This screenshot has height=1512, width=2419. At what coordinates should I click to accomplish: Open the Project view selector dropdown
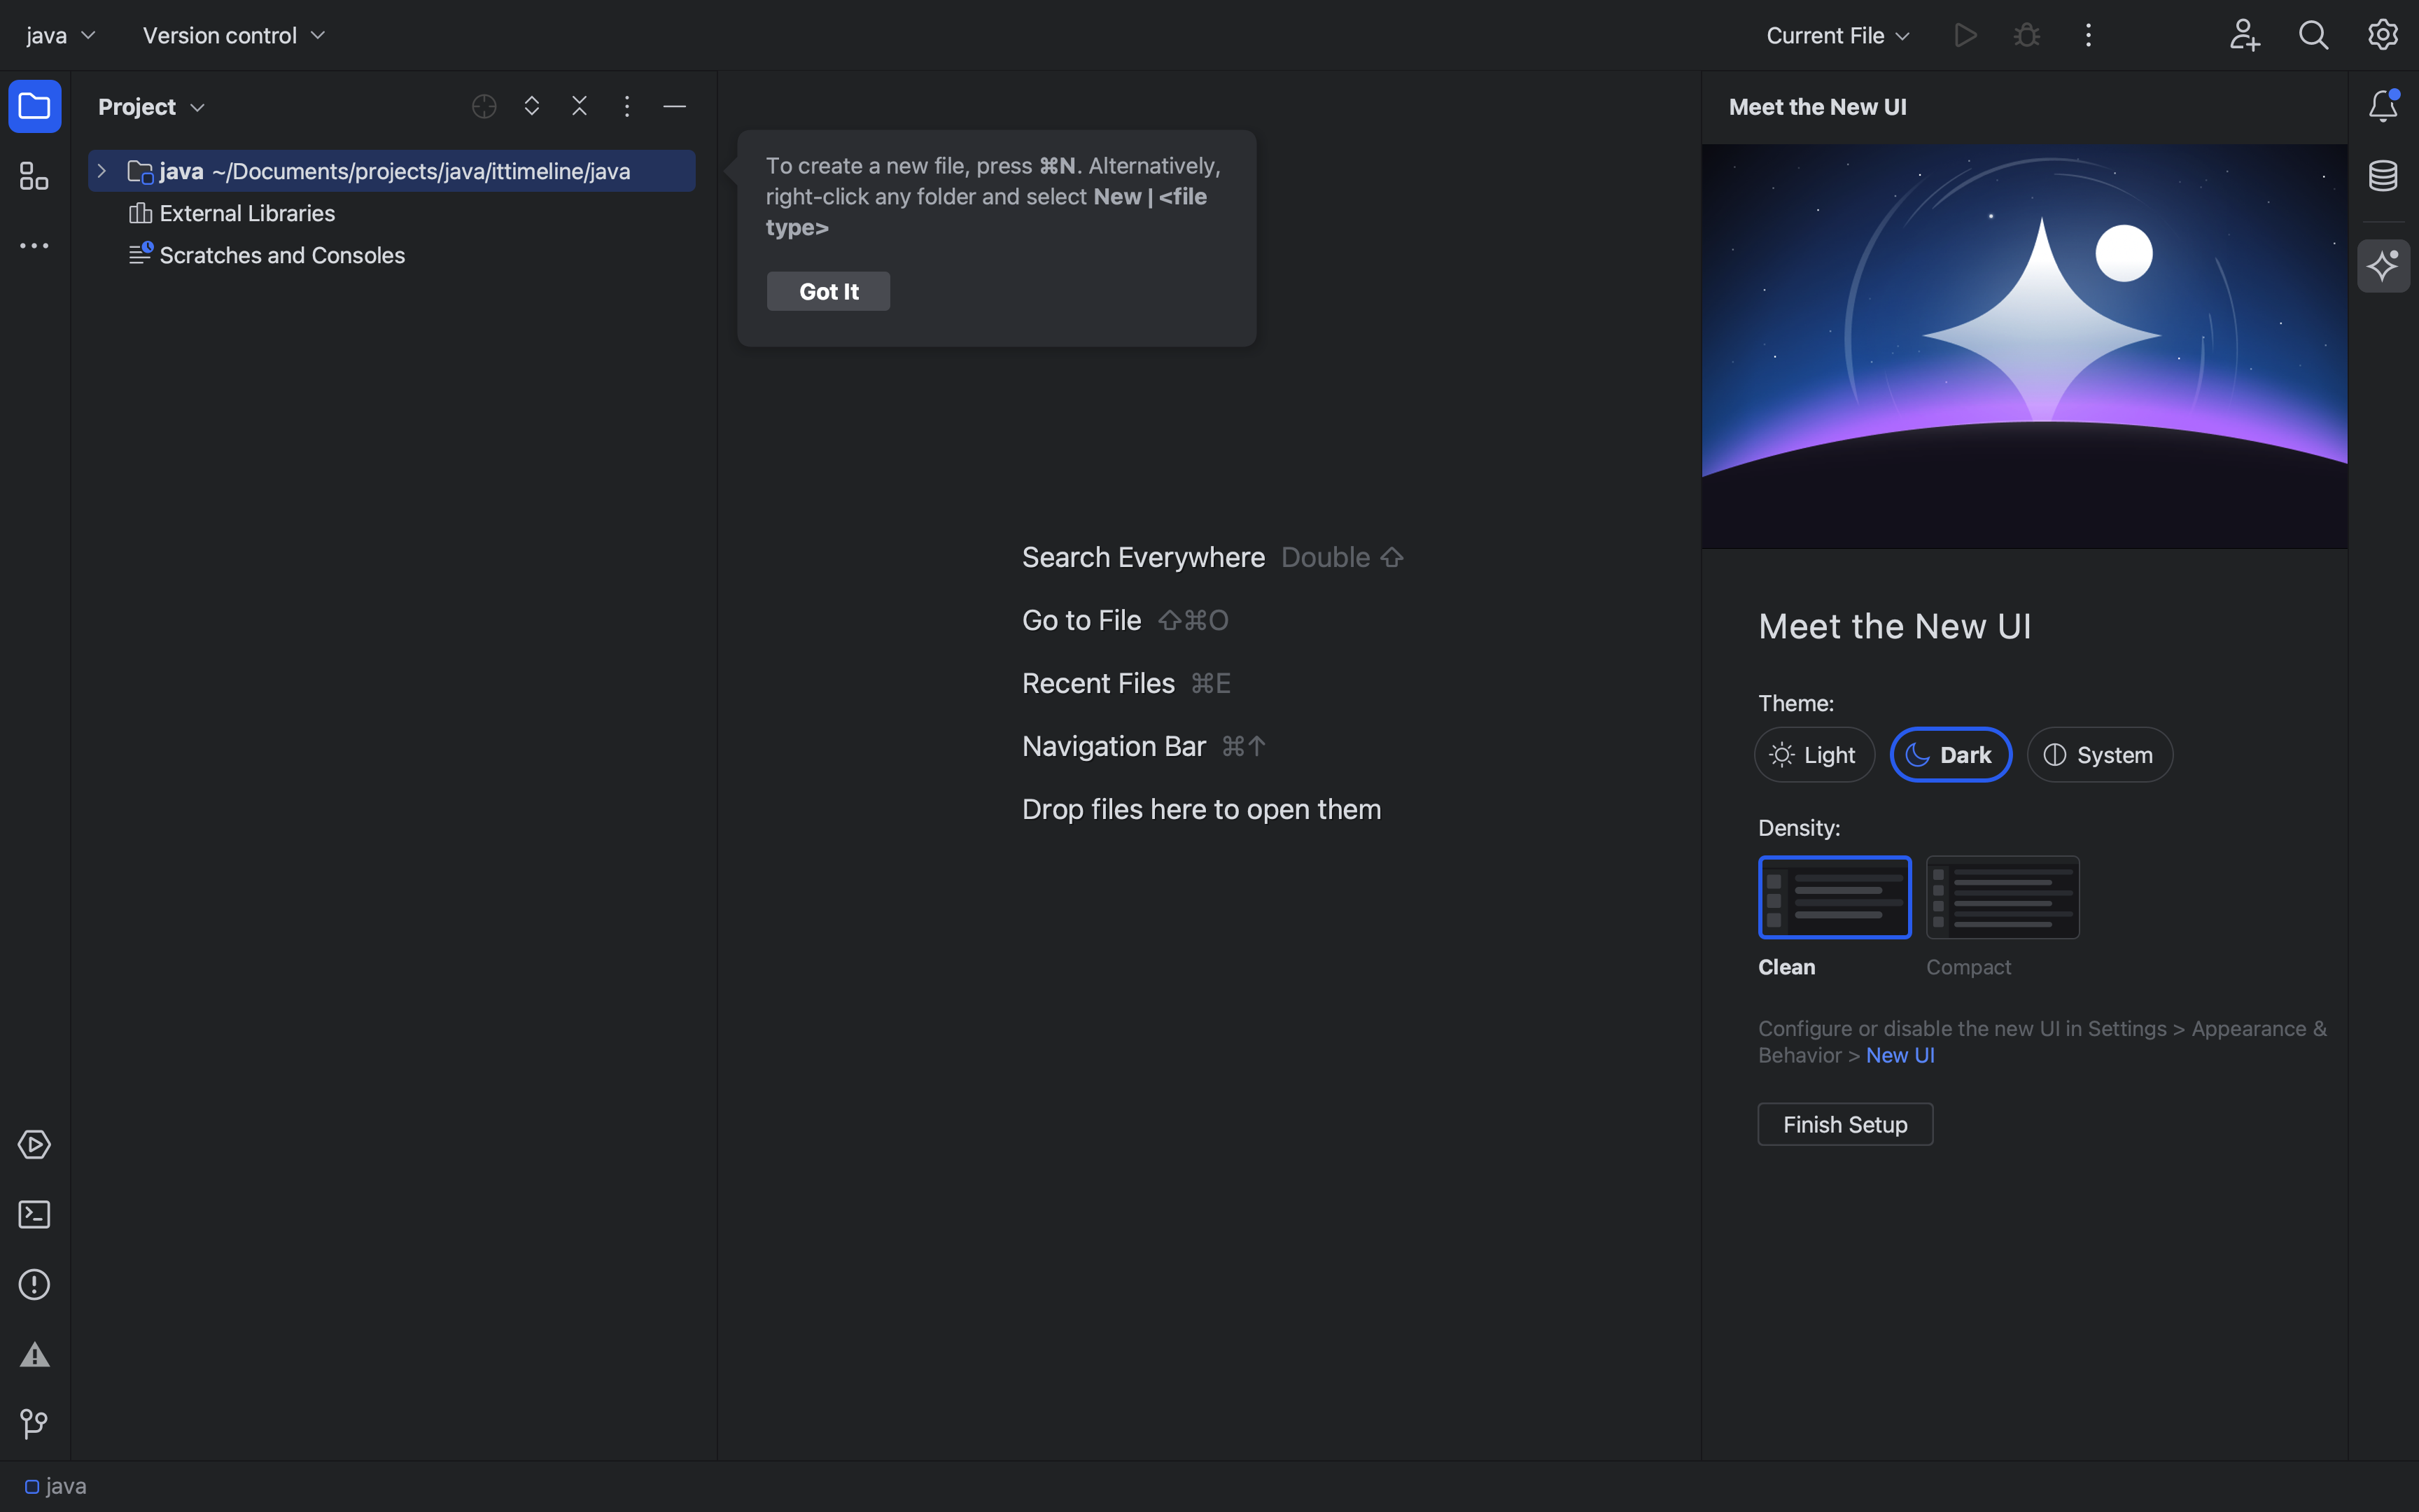[x=151, y=106]
